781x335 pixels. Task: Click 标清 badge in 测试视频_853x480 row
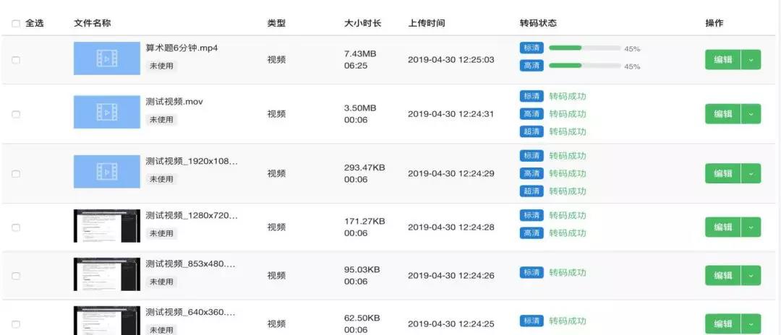531,273
